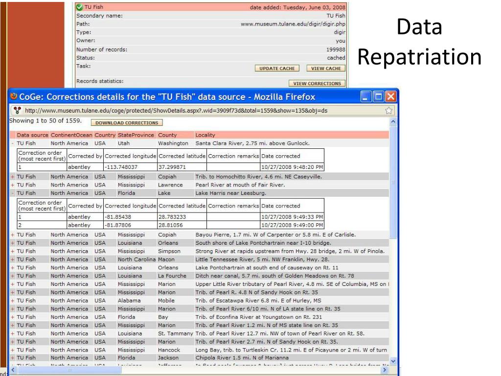Click the corrected longitude -113.748037 cell
The image size is (501, 376).
tap(130, 167)
